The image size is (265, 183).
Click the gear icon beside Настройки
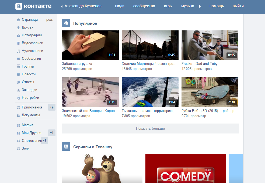coord(18,98)
